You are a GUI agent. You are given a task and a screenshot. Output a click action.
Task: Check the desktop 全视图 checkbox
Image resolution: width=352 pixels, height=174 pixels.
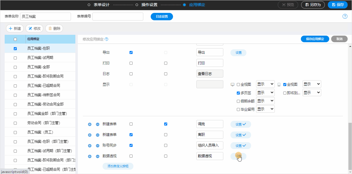[238, 85]
